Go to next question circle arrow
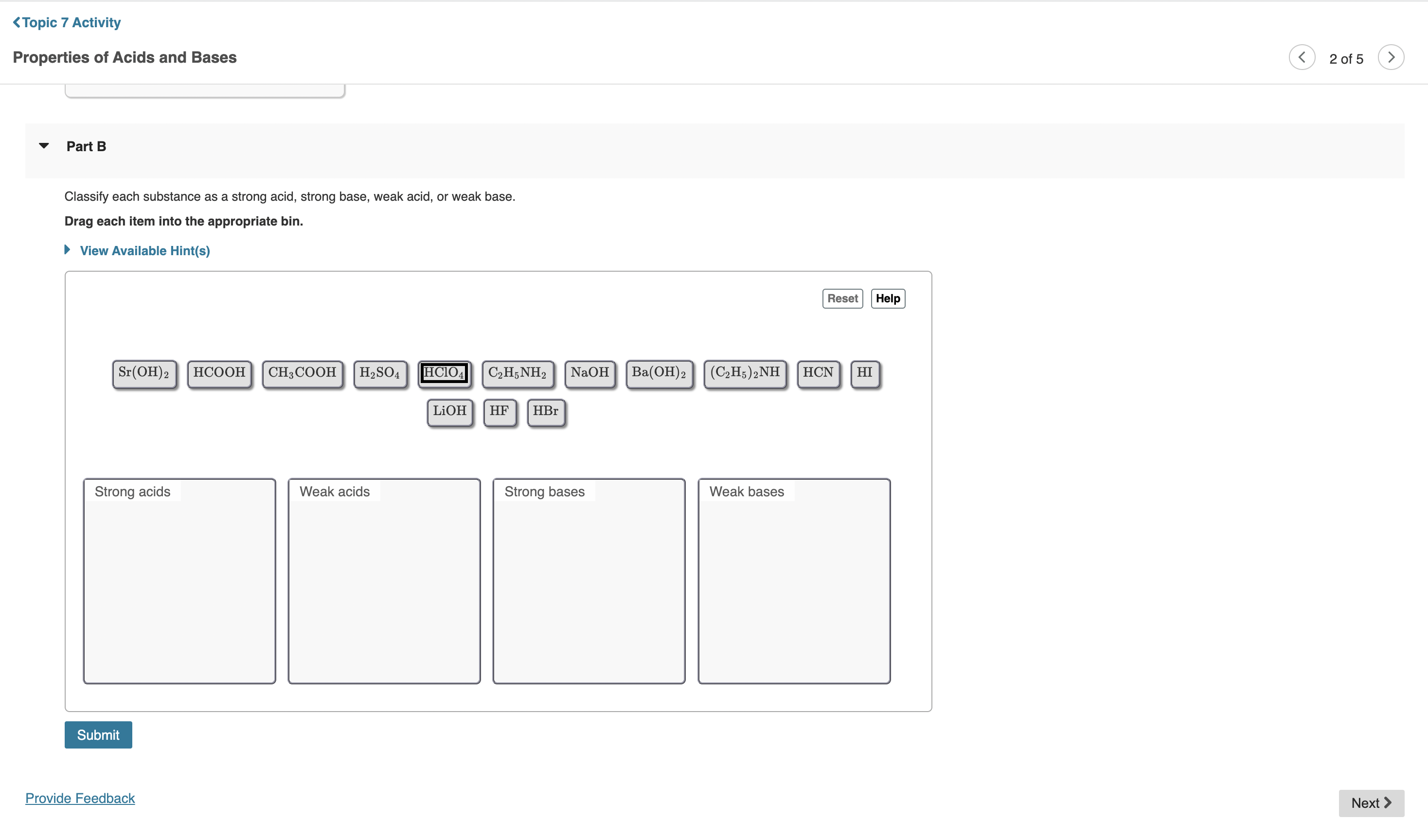The height and width of the screenshot is (819, 1428). (x=1390, y=57)
